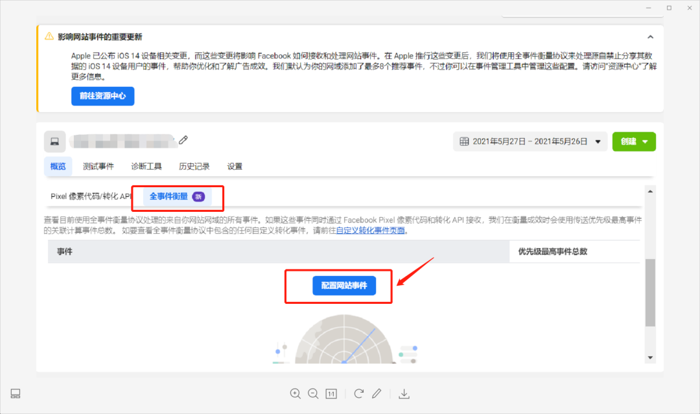This screenshot has width=700, height=414.
Task: Click the screen capture icon at bottom left
Action: pos(15,393)
